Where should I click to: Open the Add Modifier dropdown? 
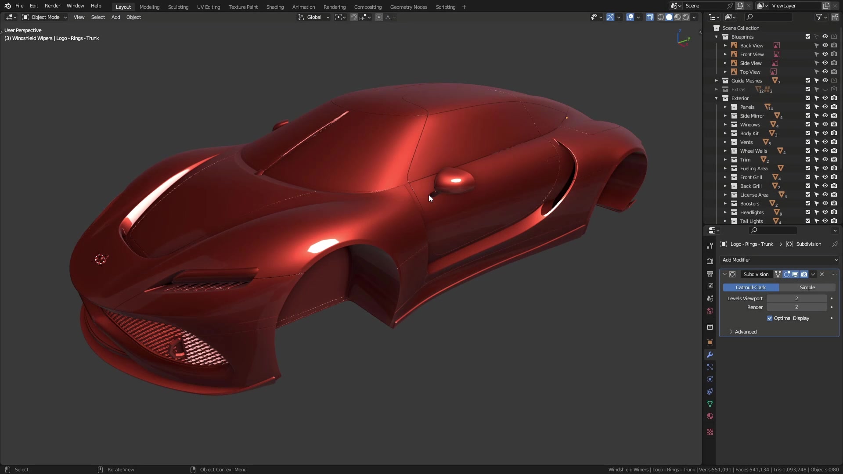pos(779,260)
